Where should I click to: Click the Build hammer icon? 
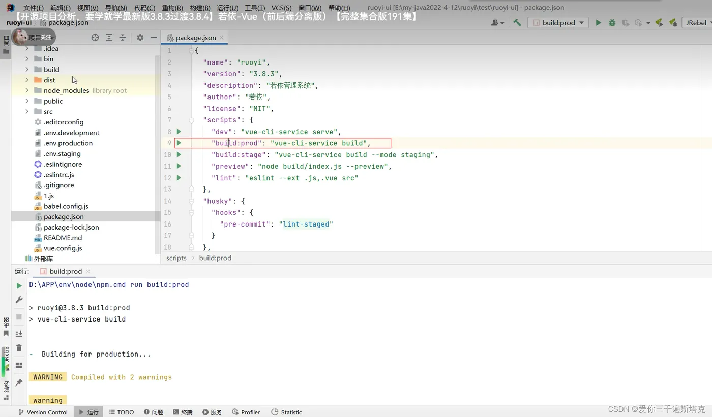click(x=517, y=23)
